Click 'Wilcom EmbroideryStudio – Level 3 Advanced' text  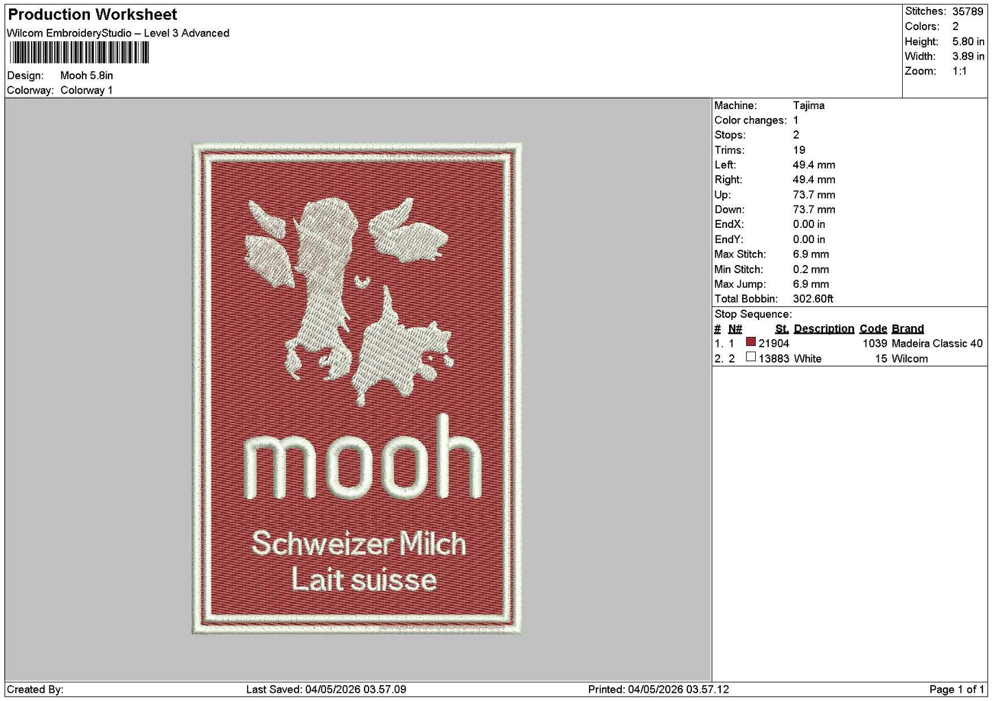[118, 33]
